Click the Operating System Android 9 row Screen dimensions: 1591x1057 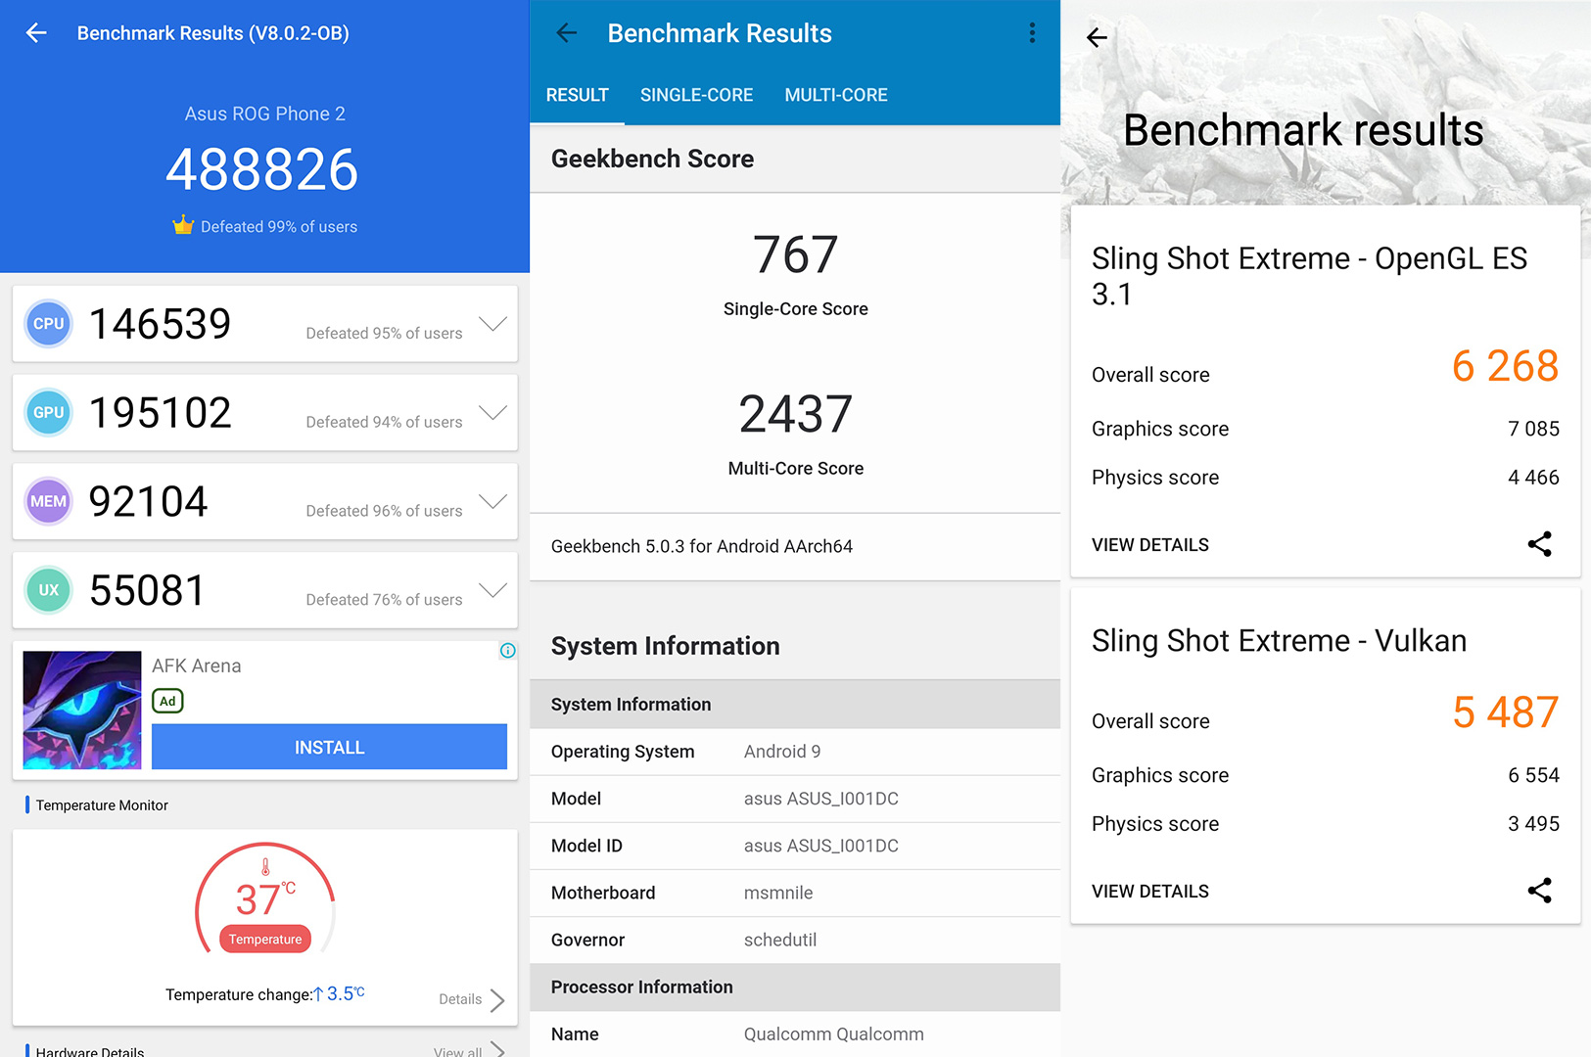pos(795,752)
